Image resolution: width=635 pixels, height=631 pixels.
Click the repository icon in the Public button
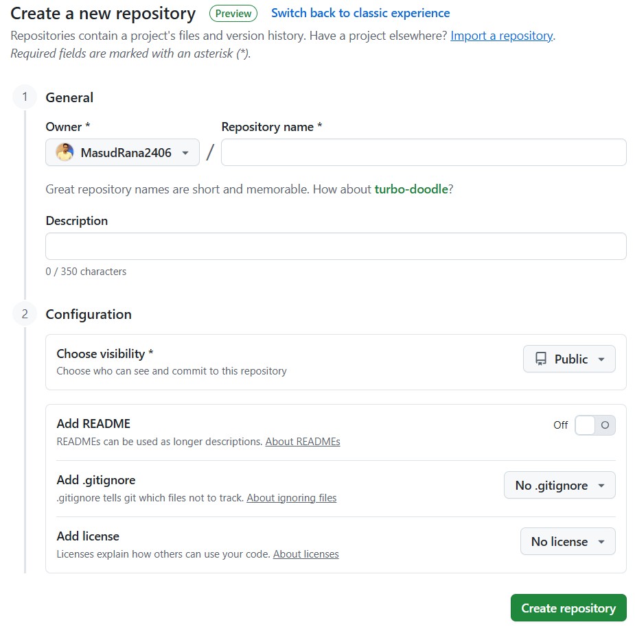541,359
